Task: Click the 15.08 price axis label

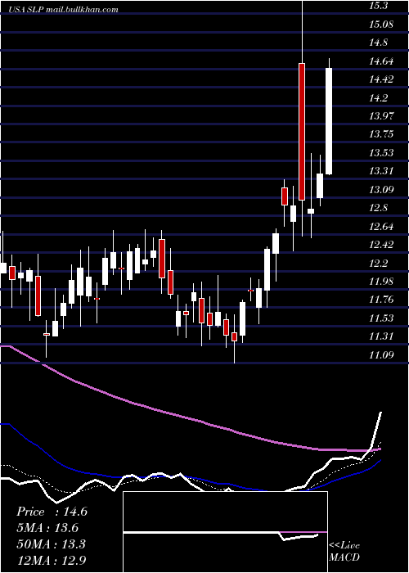Action: [x=381, y=25]
